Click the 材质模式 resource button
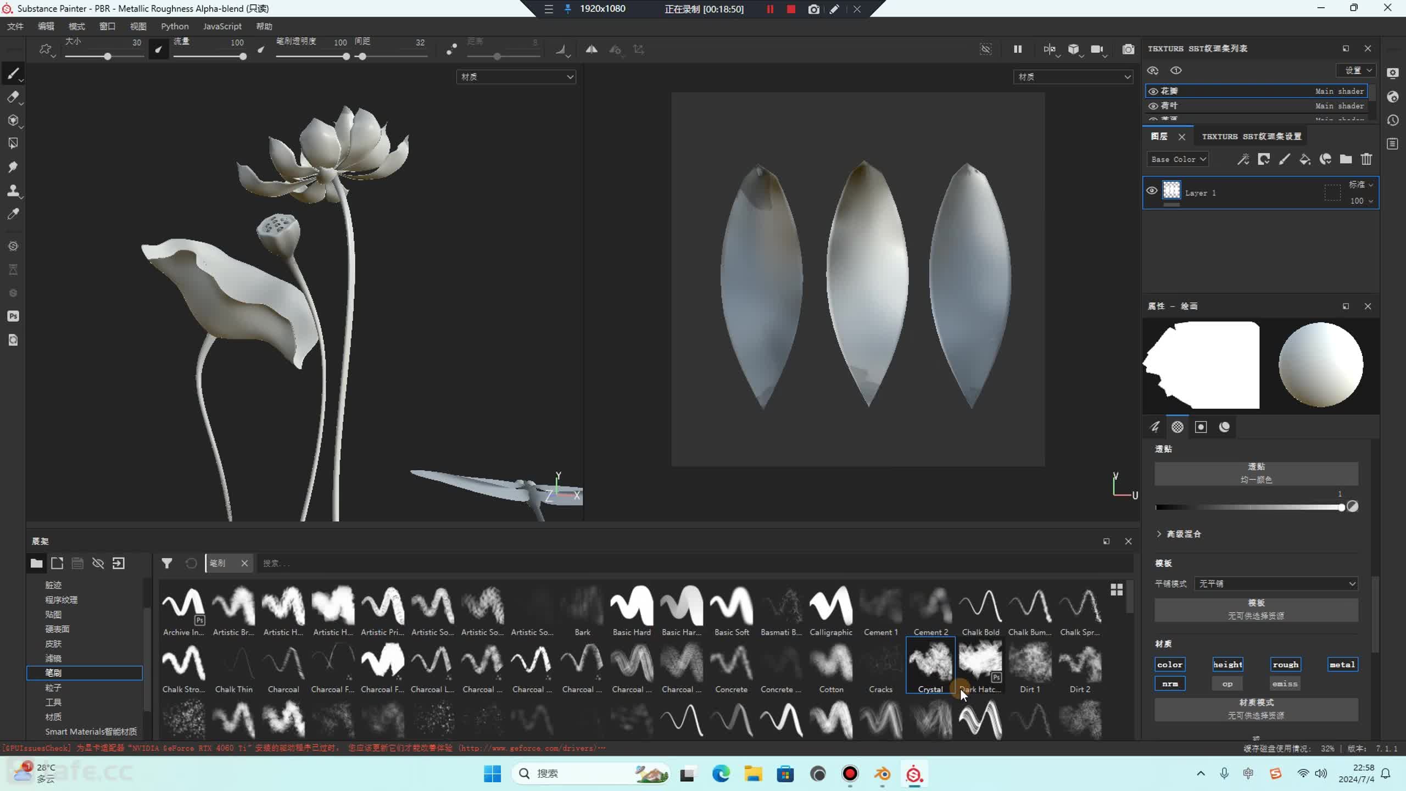Image resolution: width=1406 pixels, height=791 pixels. (x=1256, y=709)
